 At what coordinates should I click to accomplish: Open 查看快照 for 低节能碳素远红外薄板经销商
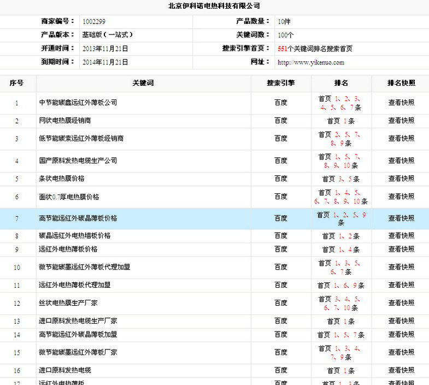[x=401, y=139]
